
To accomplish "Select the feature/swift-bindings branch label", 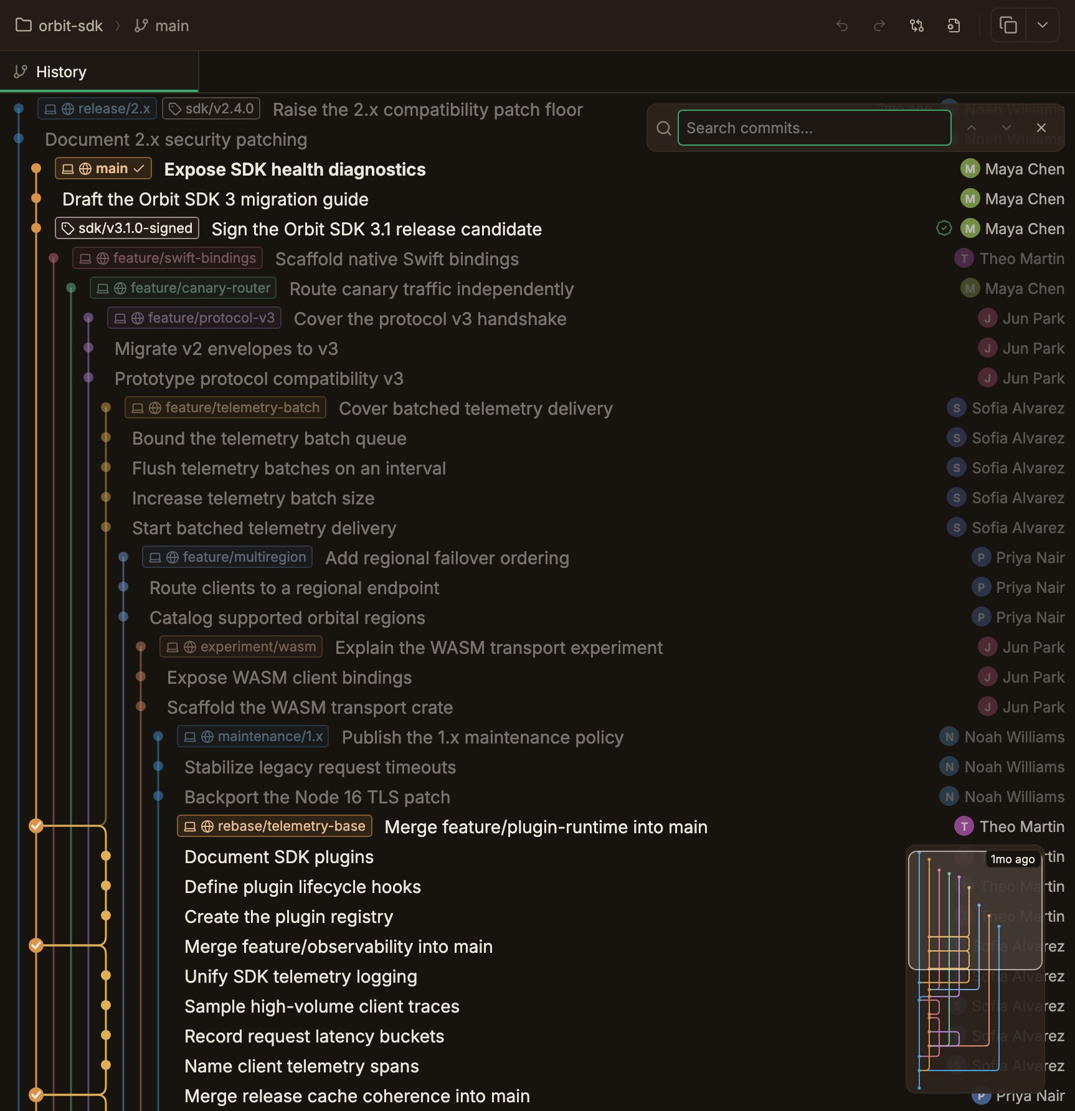I will (x=168, y=258).
